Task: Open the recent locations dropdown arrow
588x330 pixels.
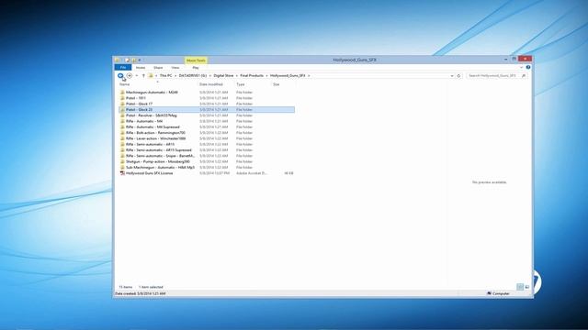Action: [137, 76]
